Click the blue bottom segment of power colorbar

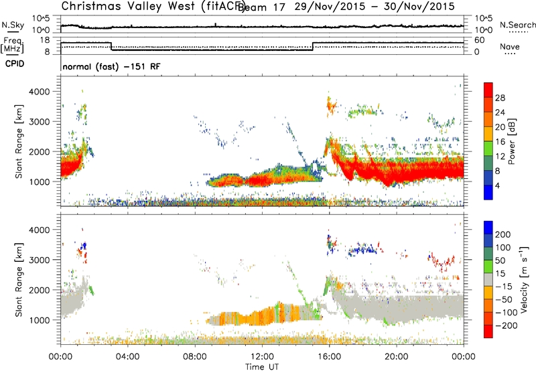tap(488, 192)
